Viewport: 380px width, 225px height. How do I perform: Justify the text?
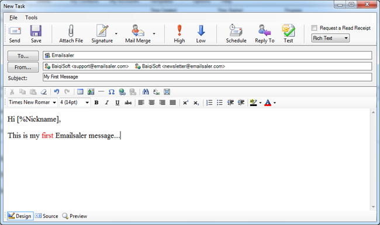173,103
